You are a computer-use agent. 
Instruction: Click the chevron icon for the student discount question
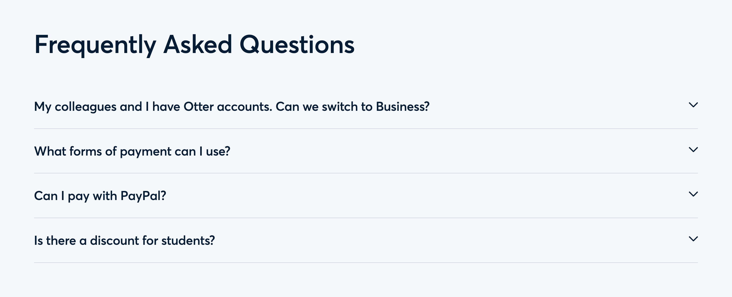(693, 239)
